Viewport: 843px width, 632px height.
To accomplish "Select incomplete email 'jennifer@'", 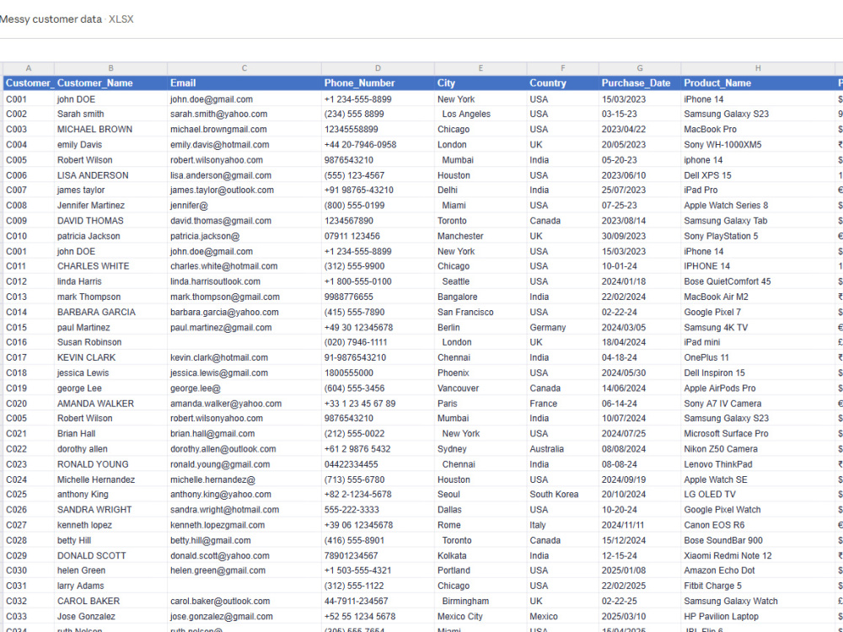I will tap(244, 206).
